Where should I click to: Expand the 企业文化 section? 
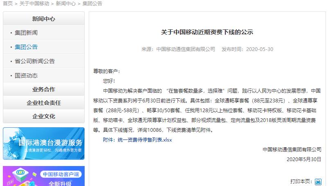44,116
